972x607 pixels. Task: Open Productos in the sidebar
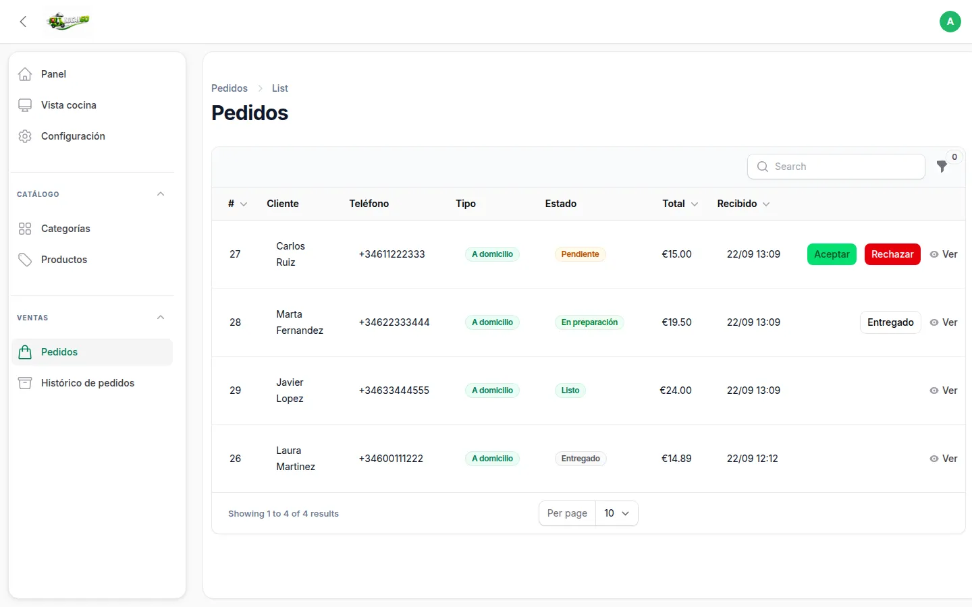coord(92,260)
